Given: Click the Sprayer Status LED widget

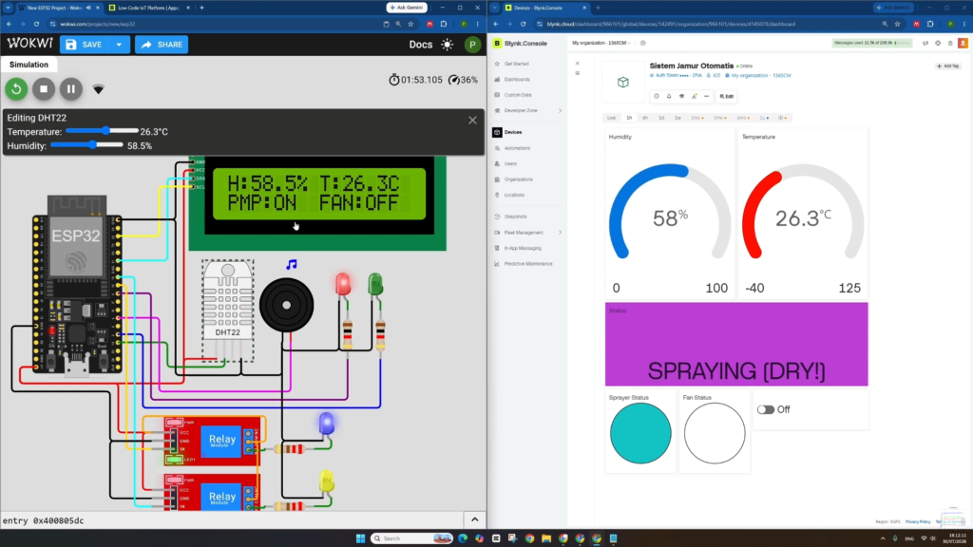Looking at the screenshot, I should coord(640,433).
